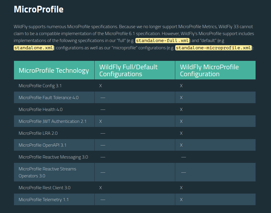Click the WildFly Full/Default Configurations header
This screenshot has width=271, height=213.
pos(128,70)
